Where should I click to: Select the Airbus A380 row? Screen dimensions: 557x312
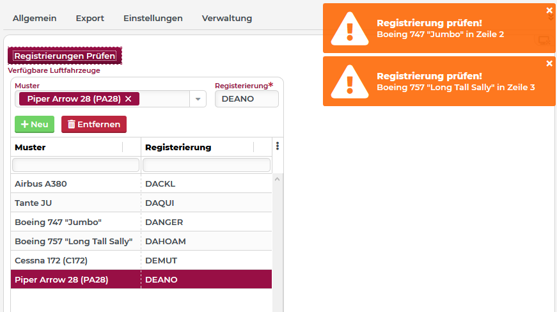pos(75,184)
